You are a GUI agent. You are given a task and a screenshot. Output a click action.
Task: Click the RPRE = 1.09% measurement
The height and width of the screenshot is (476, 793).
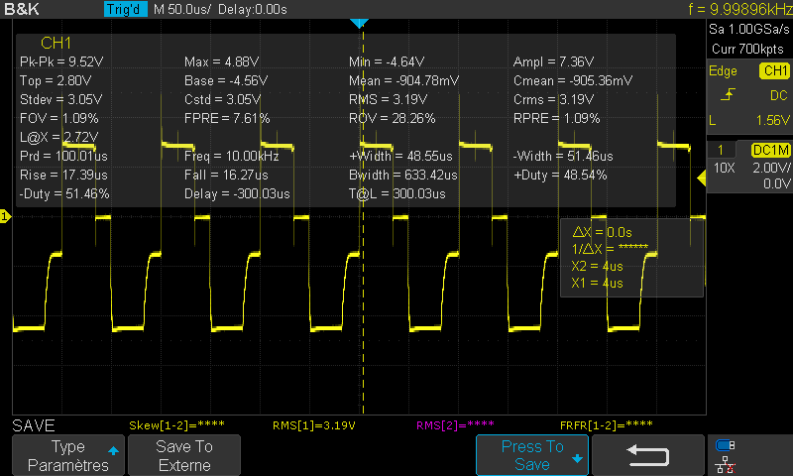tap(556, 118)
